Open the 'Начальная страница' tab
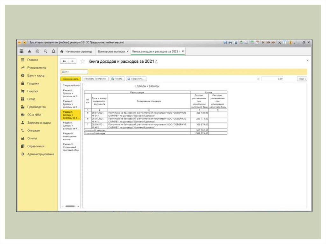Viewport: 326px width, 244px height. [x=76, y=51]
